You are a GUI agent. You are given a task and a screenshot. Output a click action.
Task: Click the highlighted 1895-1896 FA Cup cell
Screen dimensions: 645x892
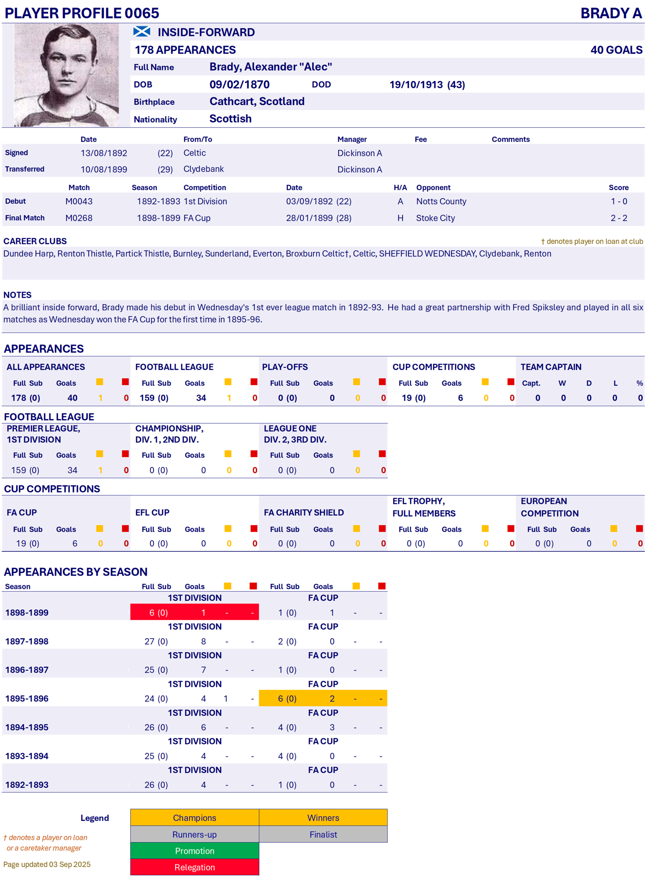pyautogui.click(x=323, y=699)
